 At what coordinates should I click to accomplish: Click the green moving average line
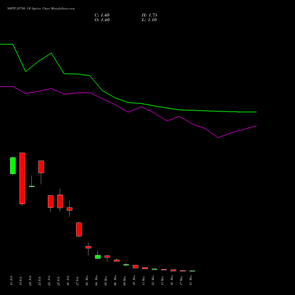[x=128, y=102]
